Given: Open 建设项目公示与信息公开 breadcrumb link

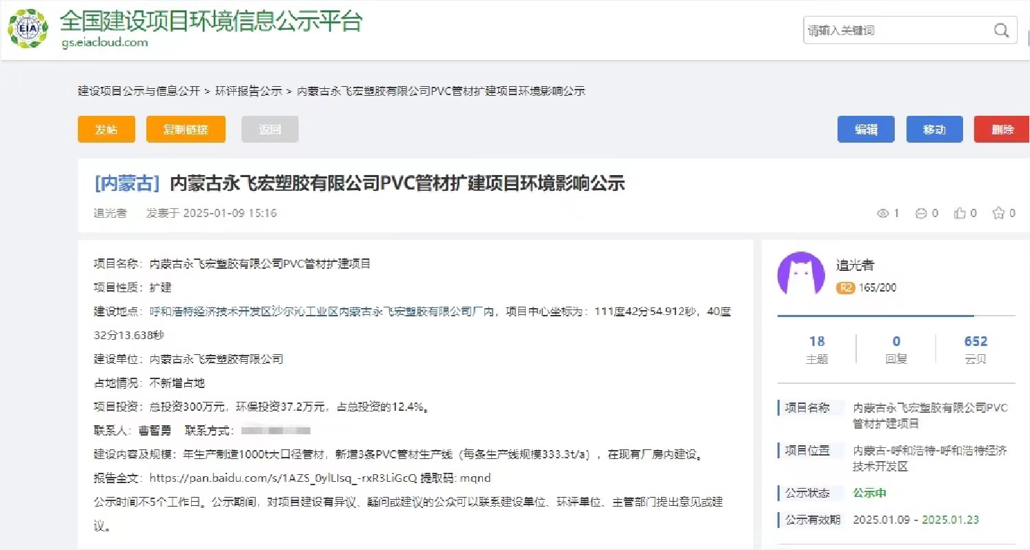Looking at the screenshot, I should click(x=139, y=91).
